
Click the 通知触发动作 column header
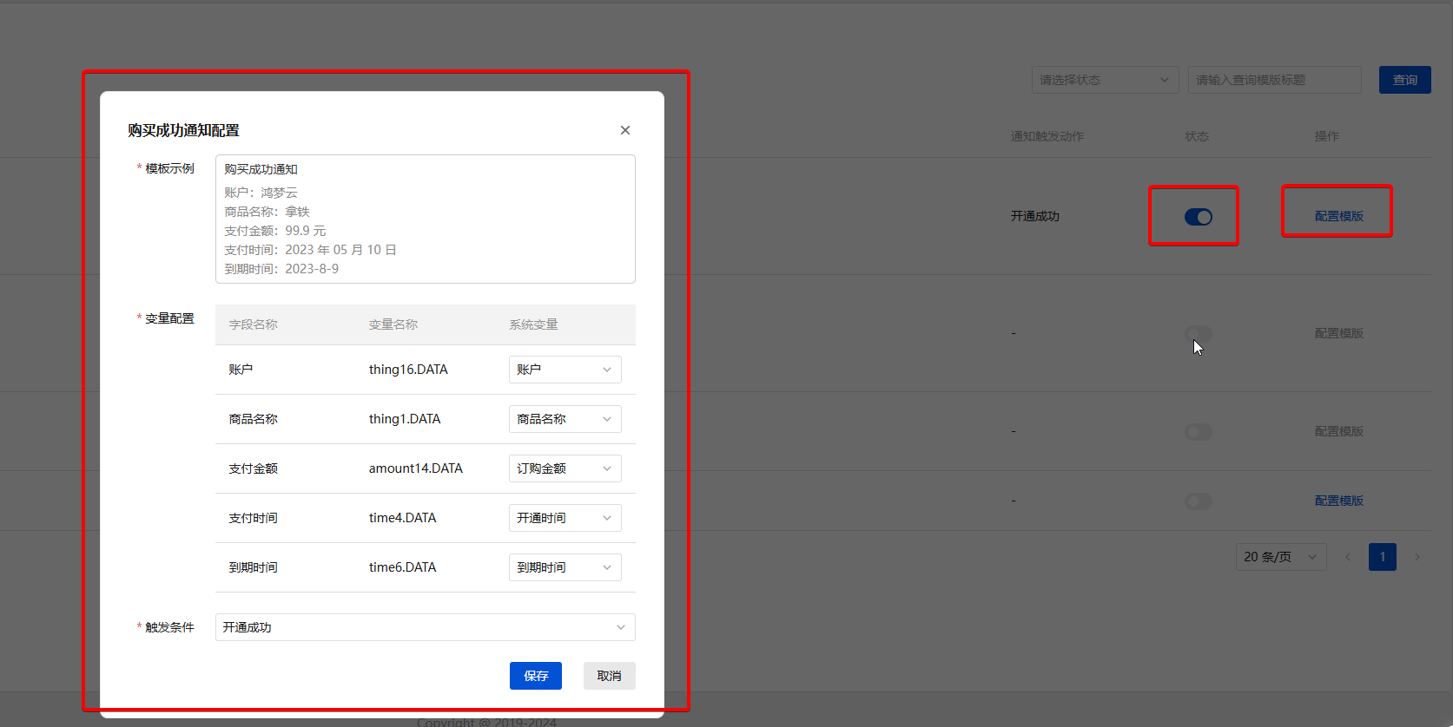1047,136
